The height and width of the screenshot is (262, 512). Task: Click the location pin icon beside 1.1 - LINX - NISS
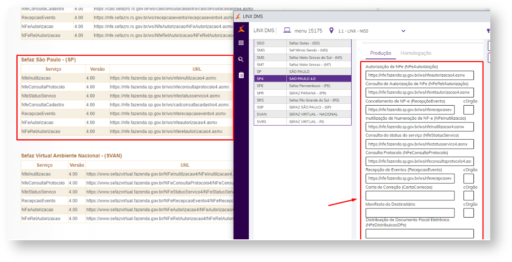click(x=331, y=30)
